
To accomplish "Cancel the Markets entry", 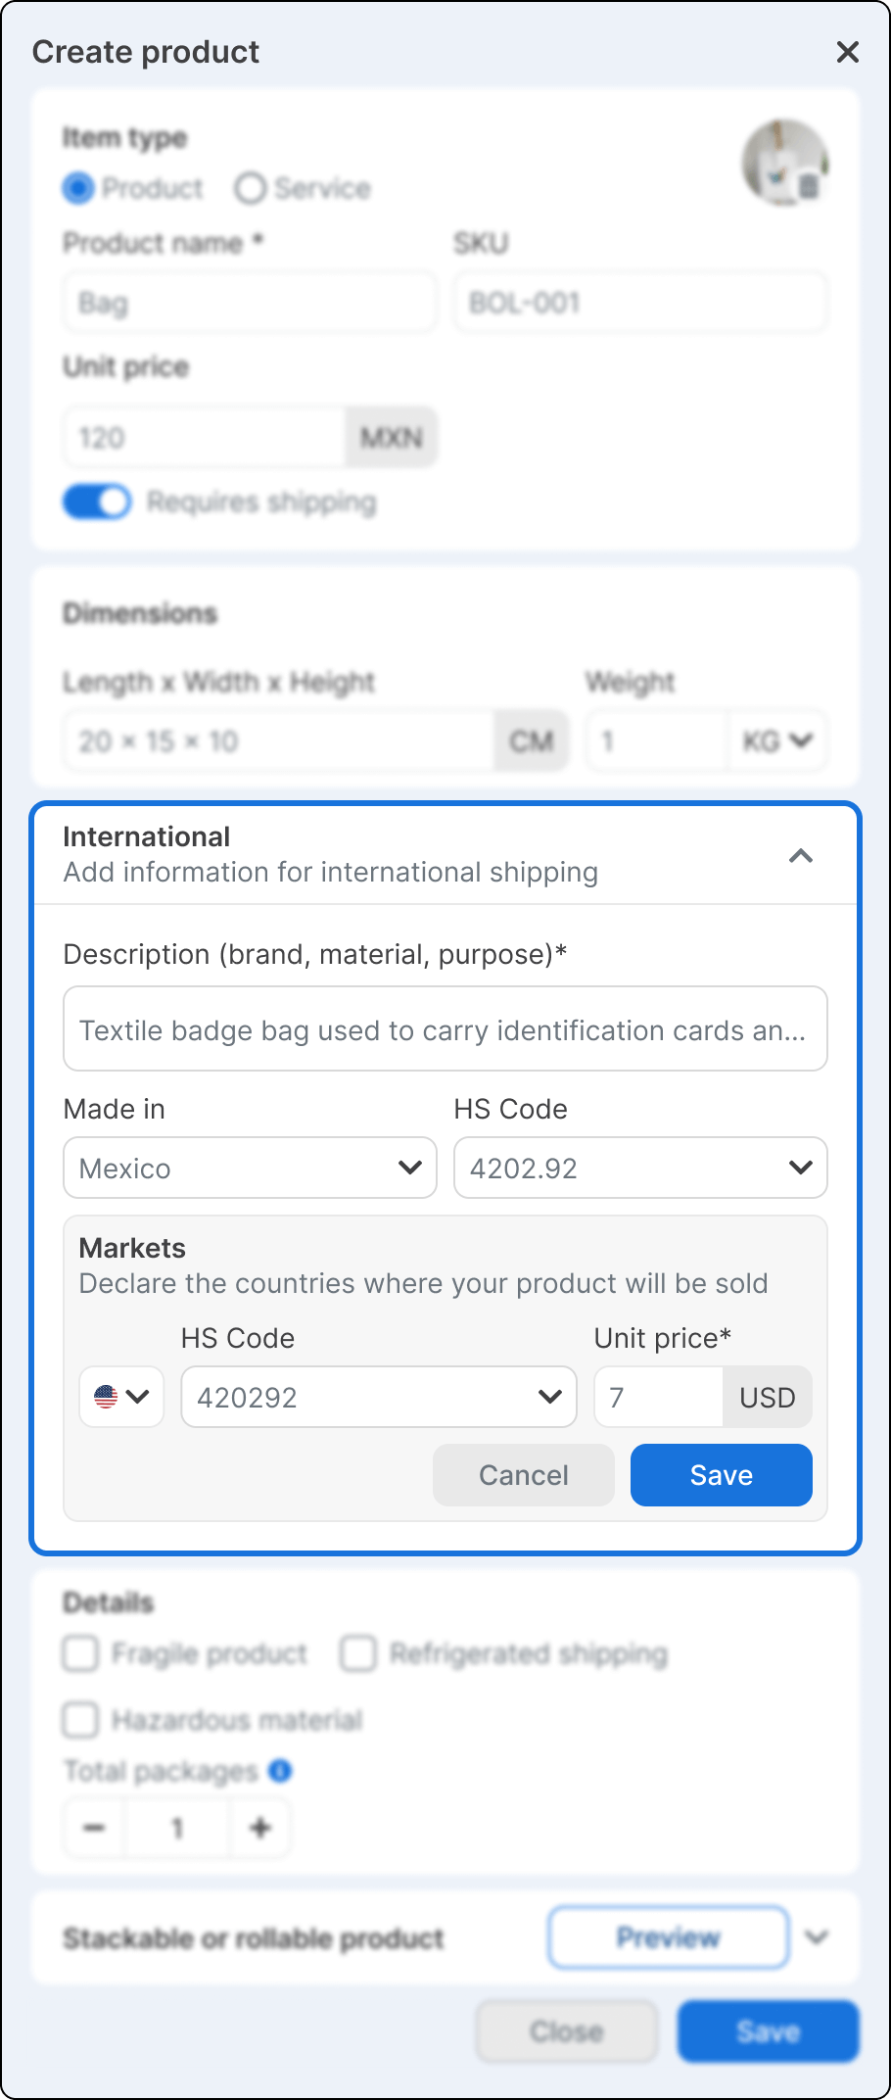I will pyautogui.click(x=523, y=1475).
